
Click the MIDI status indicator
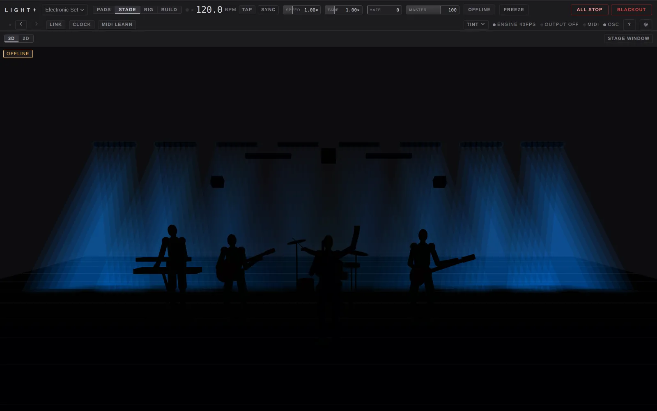[591, 25]
